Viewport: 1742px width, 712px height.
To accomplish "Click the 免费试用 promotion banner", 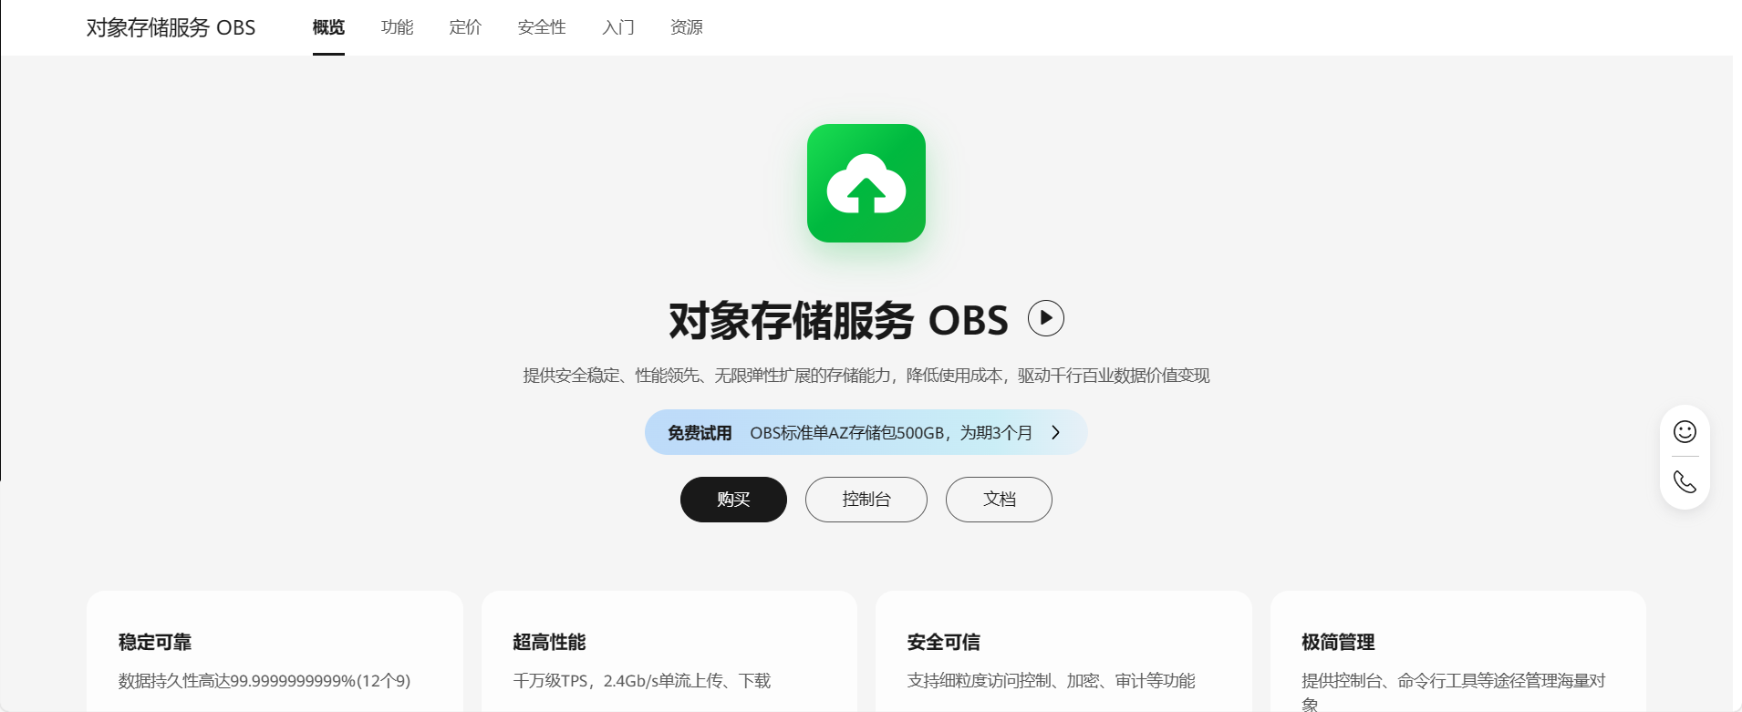I will click(x=866, y=432).
